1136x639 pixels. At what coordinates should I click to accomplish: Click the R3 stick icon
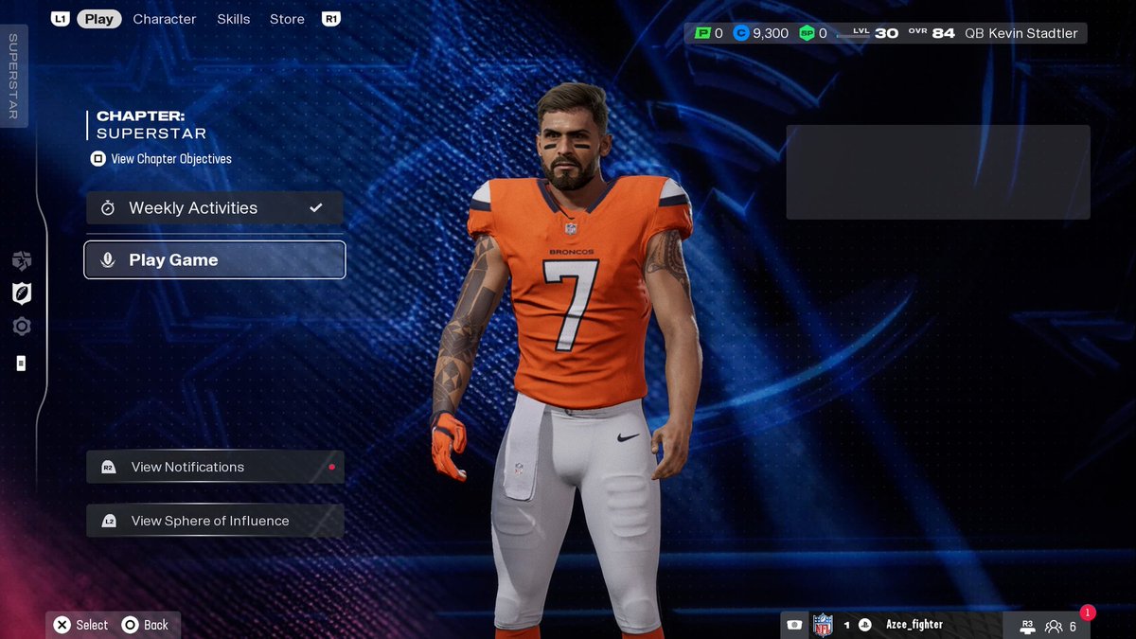(1027, 626)
